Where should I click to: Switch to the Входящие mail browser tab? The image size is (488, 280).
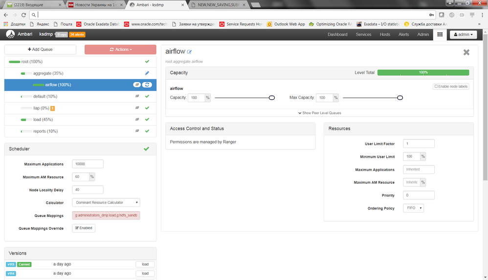pos(34,5)
